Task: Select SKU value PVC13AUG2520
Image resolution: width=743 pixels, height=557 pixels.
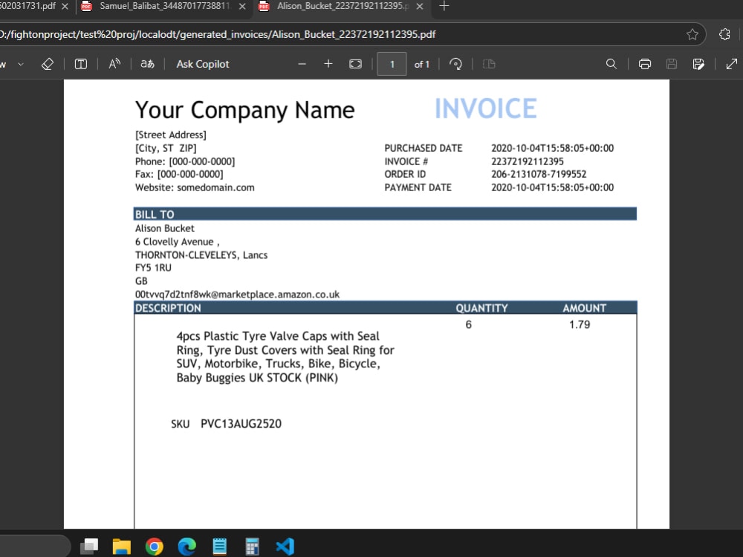Action: [241, 424]
